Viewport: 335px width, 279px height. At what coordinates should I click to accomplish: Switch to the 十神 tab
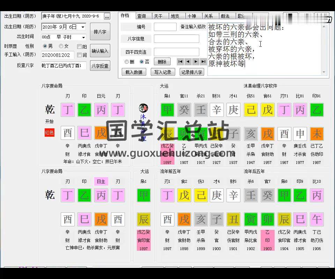[x=192, y=16]
